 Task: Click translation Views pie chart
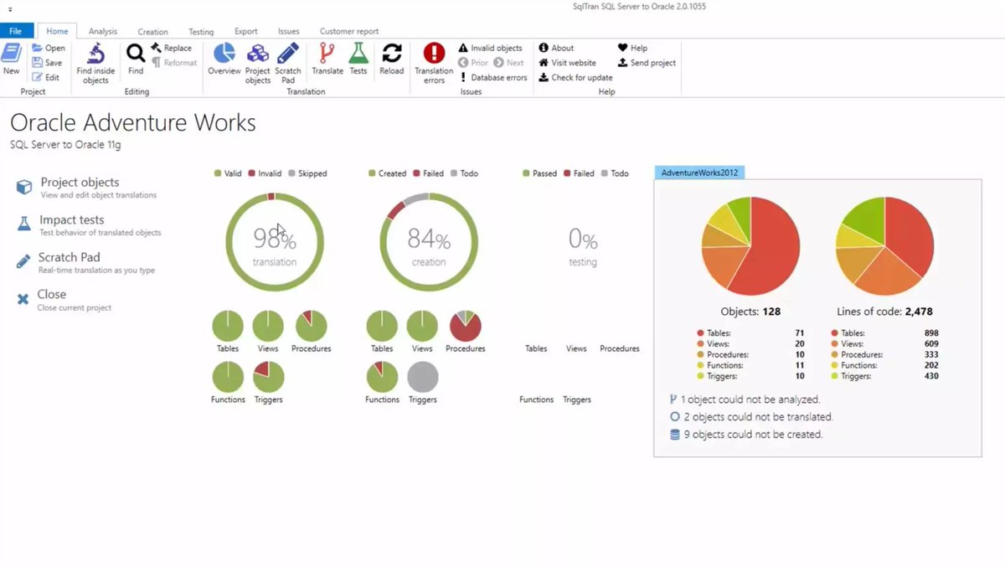click(269, 326)
